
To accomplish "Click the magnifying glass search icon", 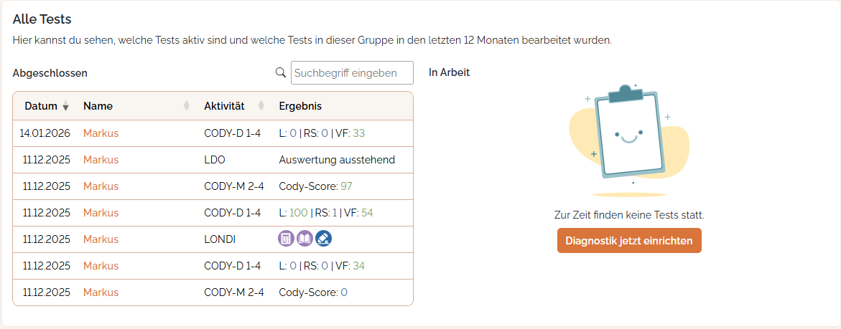I will click(x=281, y=72).
